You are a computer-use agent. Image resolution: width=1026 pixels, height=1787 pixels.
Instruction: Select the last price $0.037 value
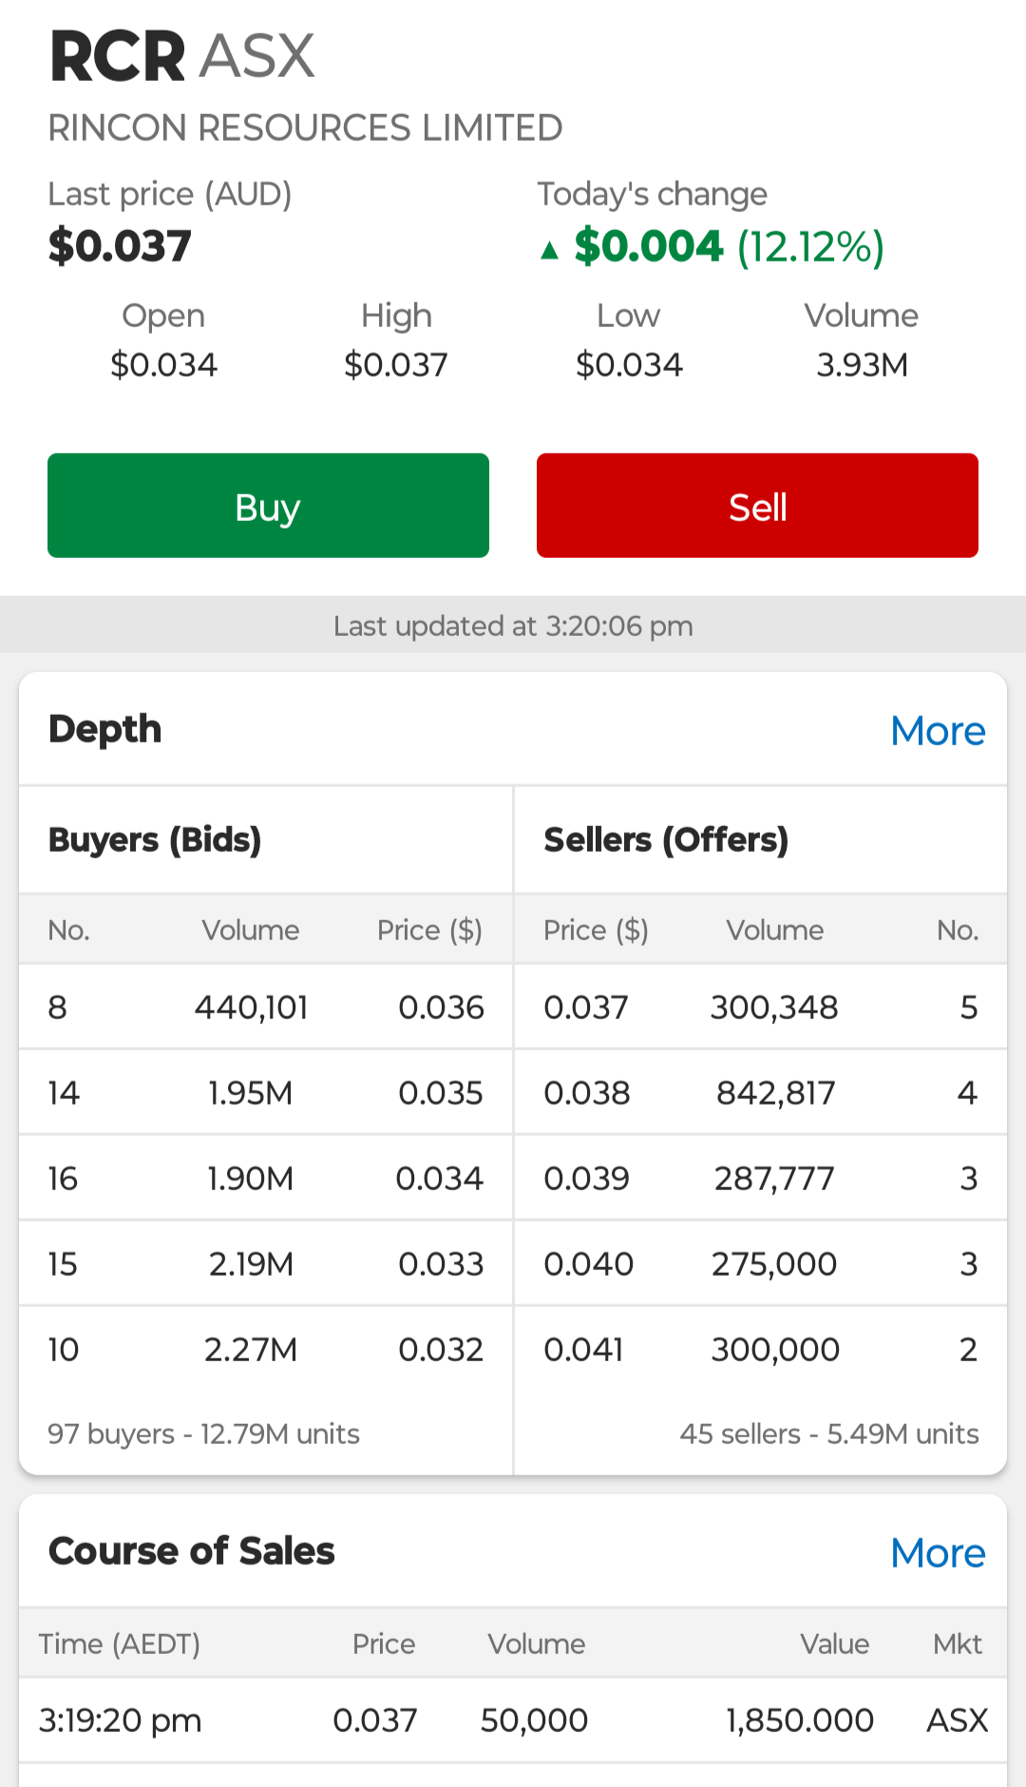coord(120,246)
